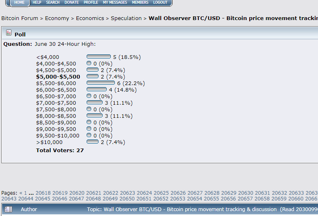Image resolution: width=318 pixels, height=216 pixels.
Task: Open thread page 20618
Action: [43, 193]
